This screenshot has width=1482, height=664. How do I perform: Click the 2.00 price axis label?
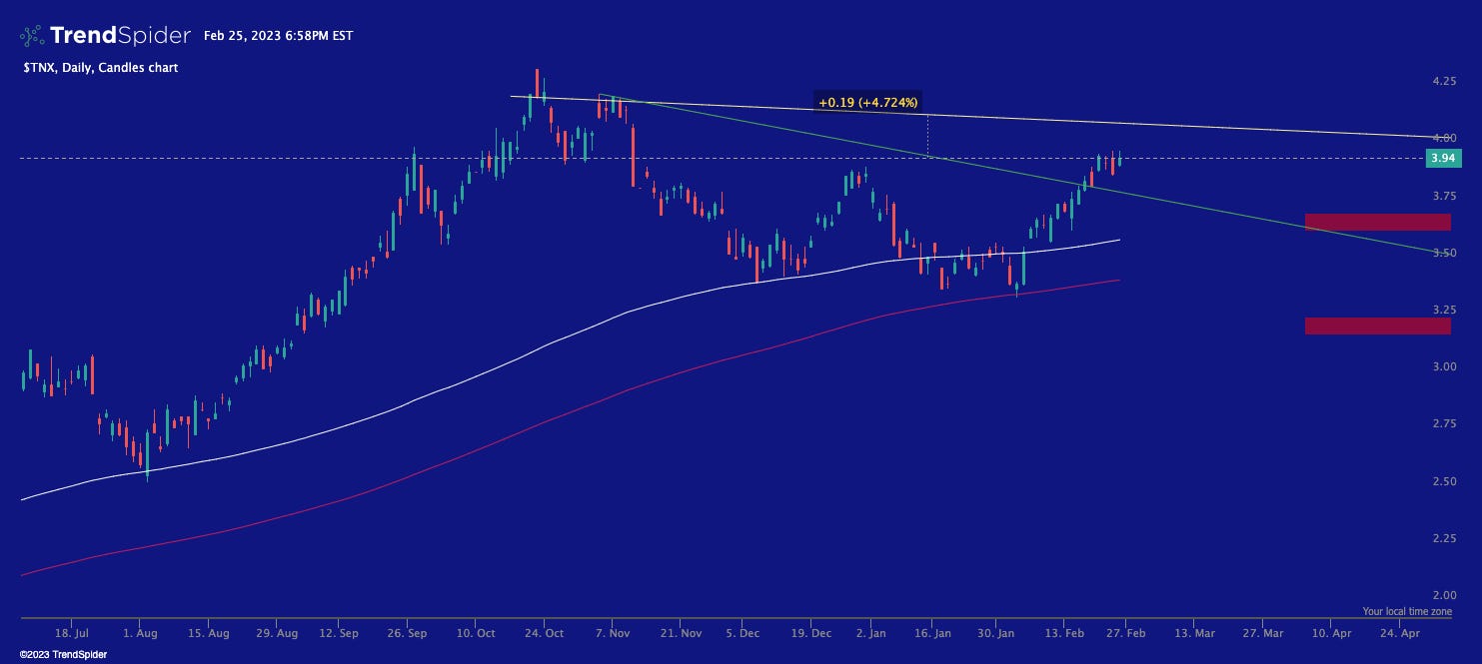1442,595
